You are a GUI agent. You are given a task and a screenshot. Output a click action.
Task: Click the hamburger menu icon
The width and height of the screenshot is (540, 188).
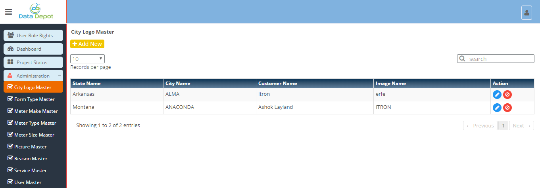(8, 12)
